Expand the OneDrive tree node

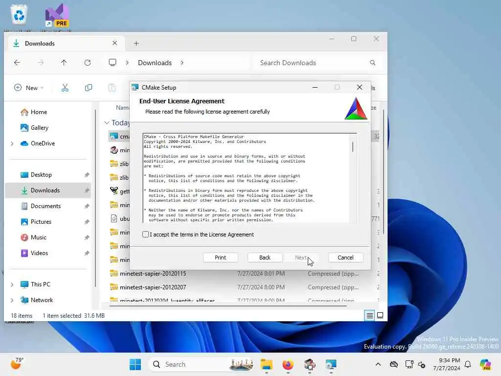coord(12,143)
